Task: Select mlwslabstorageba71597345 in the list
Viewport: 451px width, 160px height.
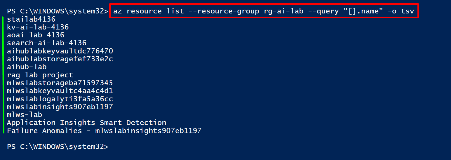Action: tap(60, 83)
